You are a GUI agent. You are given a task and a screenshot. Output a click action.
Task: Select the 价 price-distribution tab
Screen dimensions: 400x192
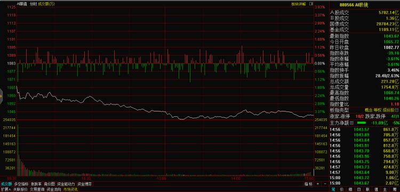pos(342,189)
